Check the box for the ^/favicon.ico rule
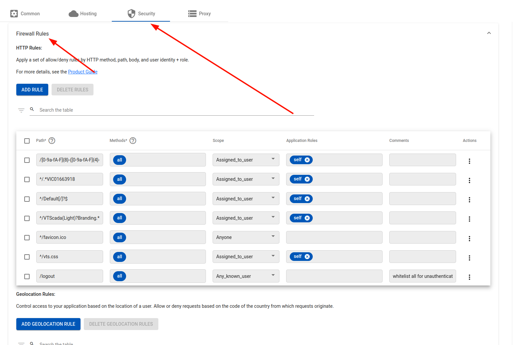Viewport: 513px width, 345px height. point(27,238)
